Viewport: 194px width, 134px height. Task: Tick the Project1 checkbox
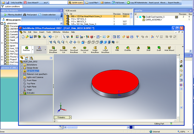pos(5,59)
